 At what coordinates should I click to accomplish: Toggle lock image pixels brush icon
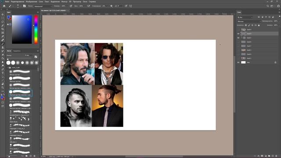[x=249, y=25]
